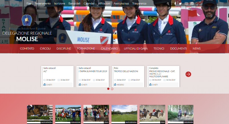This screenshot has width=229, height=124.
Task: Open the TECNICI section
Action: coord(159,49)
